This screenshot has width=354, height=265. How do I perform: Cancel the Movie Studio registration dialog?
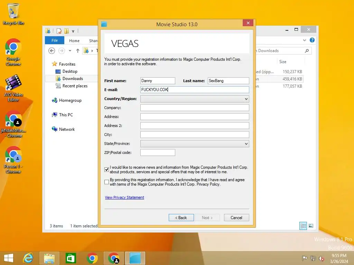[236, 217]
